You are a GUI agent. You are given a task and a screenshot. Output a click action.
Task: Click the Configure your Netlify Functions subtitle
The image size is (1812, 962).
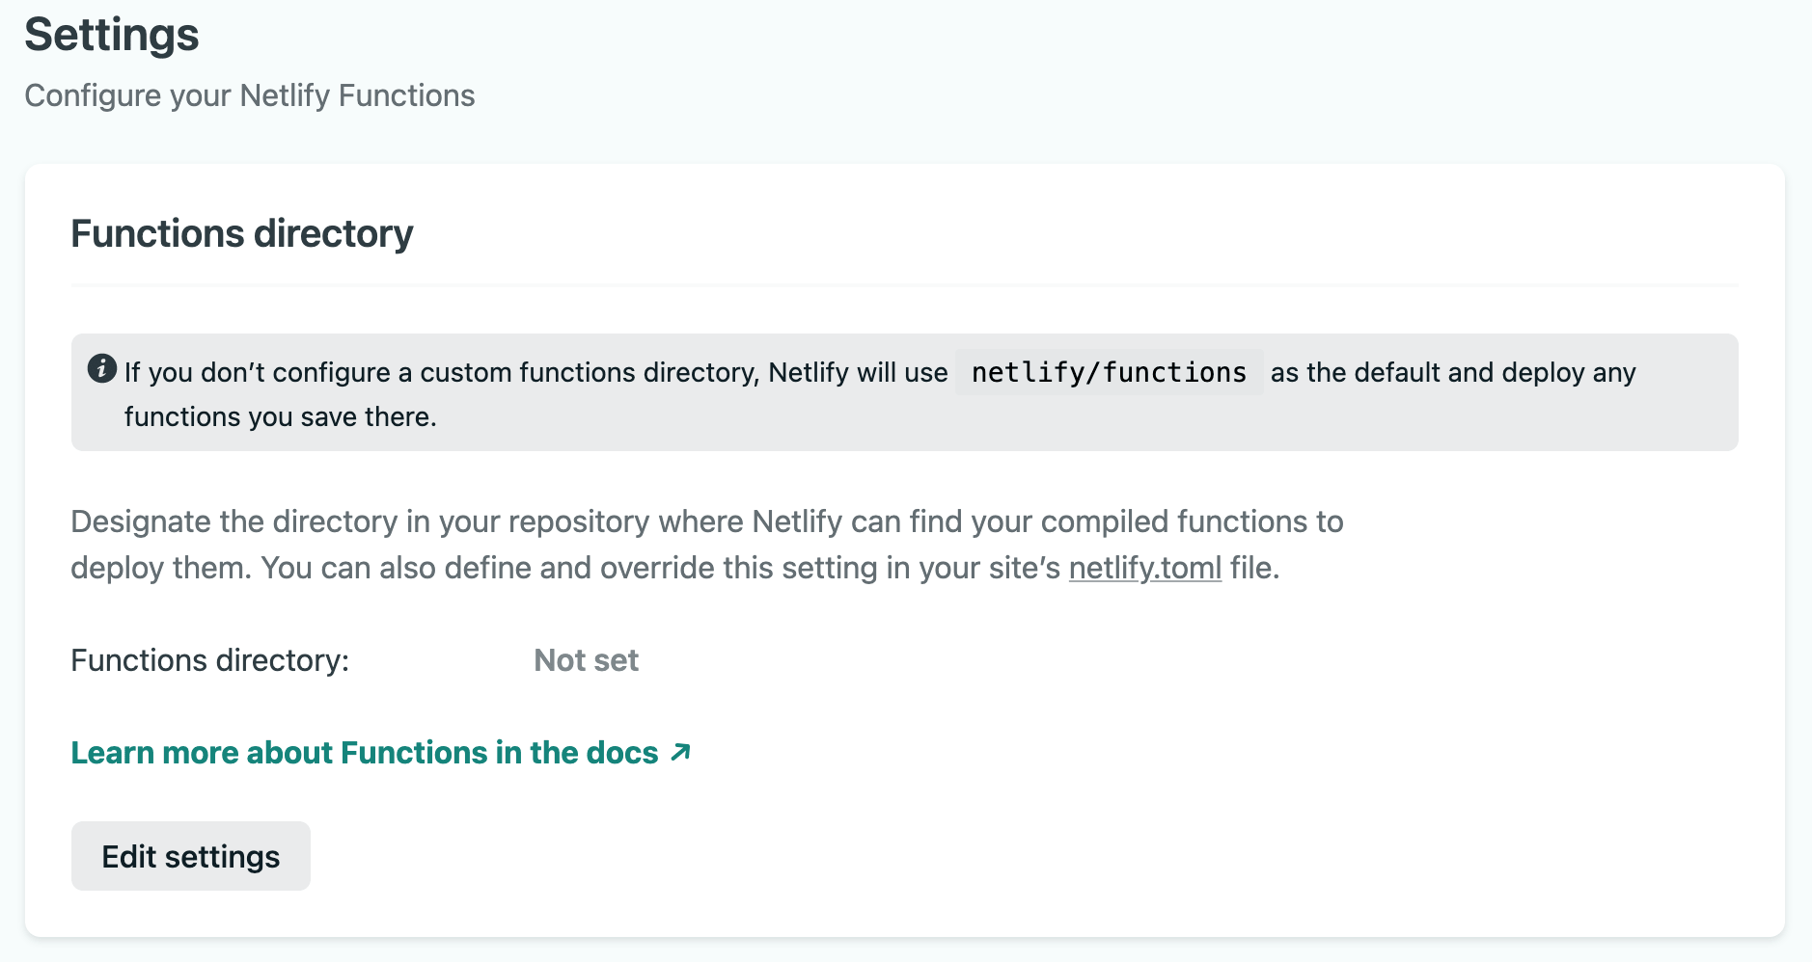tap(250, 95)
